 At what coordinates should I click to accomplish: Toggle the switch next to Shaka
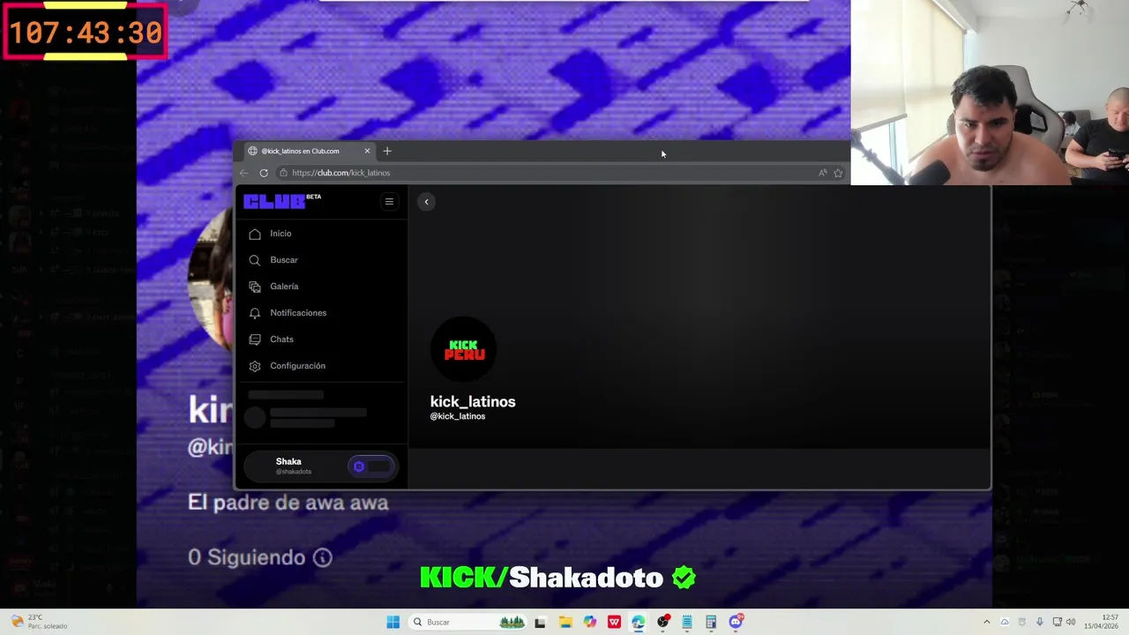pos(370,467)
